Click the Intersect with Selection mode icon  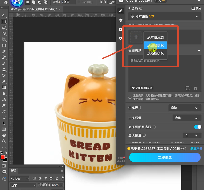tap(46, 2)
